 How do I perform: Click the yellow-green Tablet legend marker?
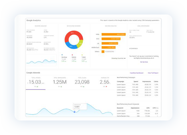[x=82, y=55]
